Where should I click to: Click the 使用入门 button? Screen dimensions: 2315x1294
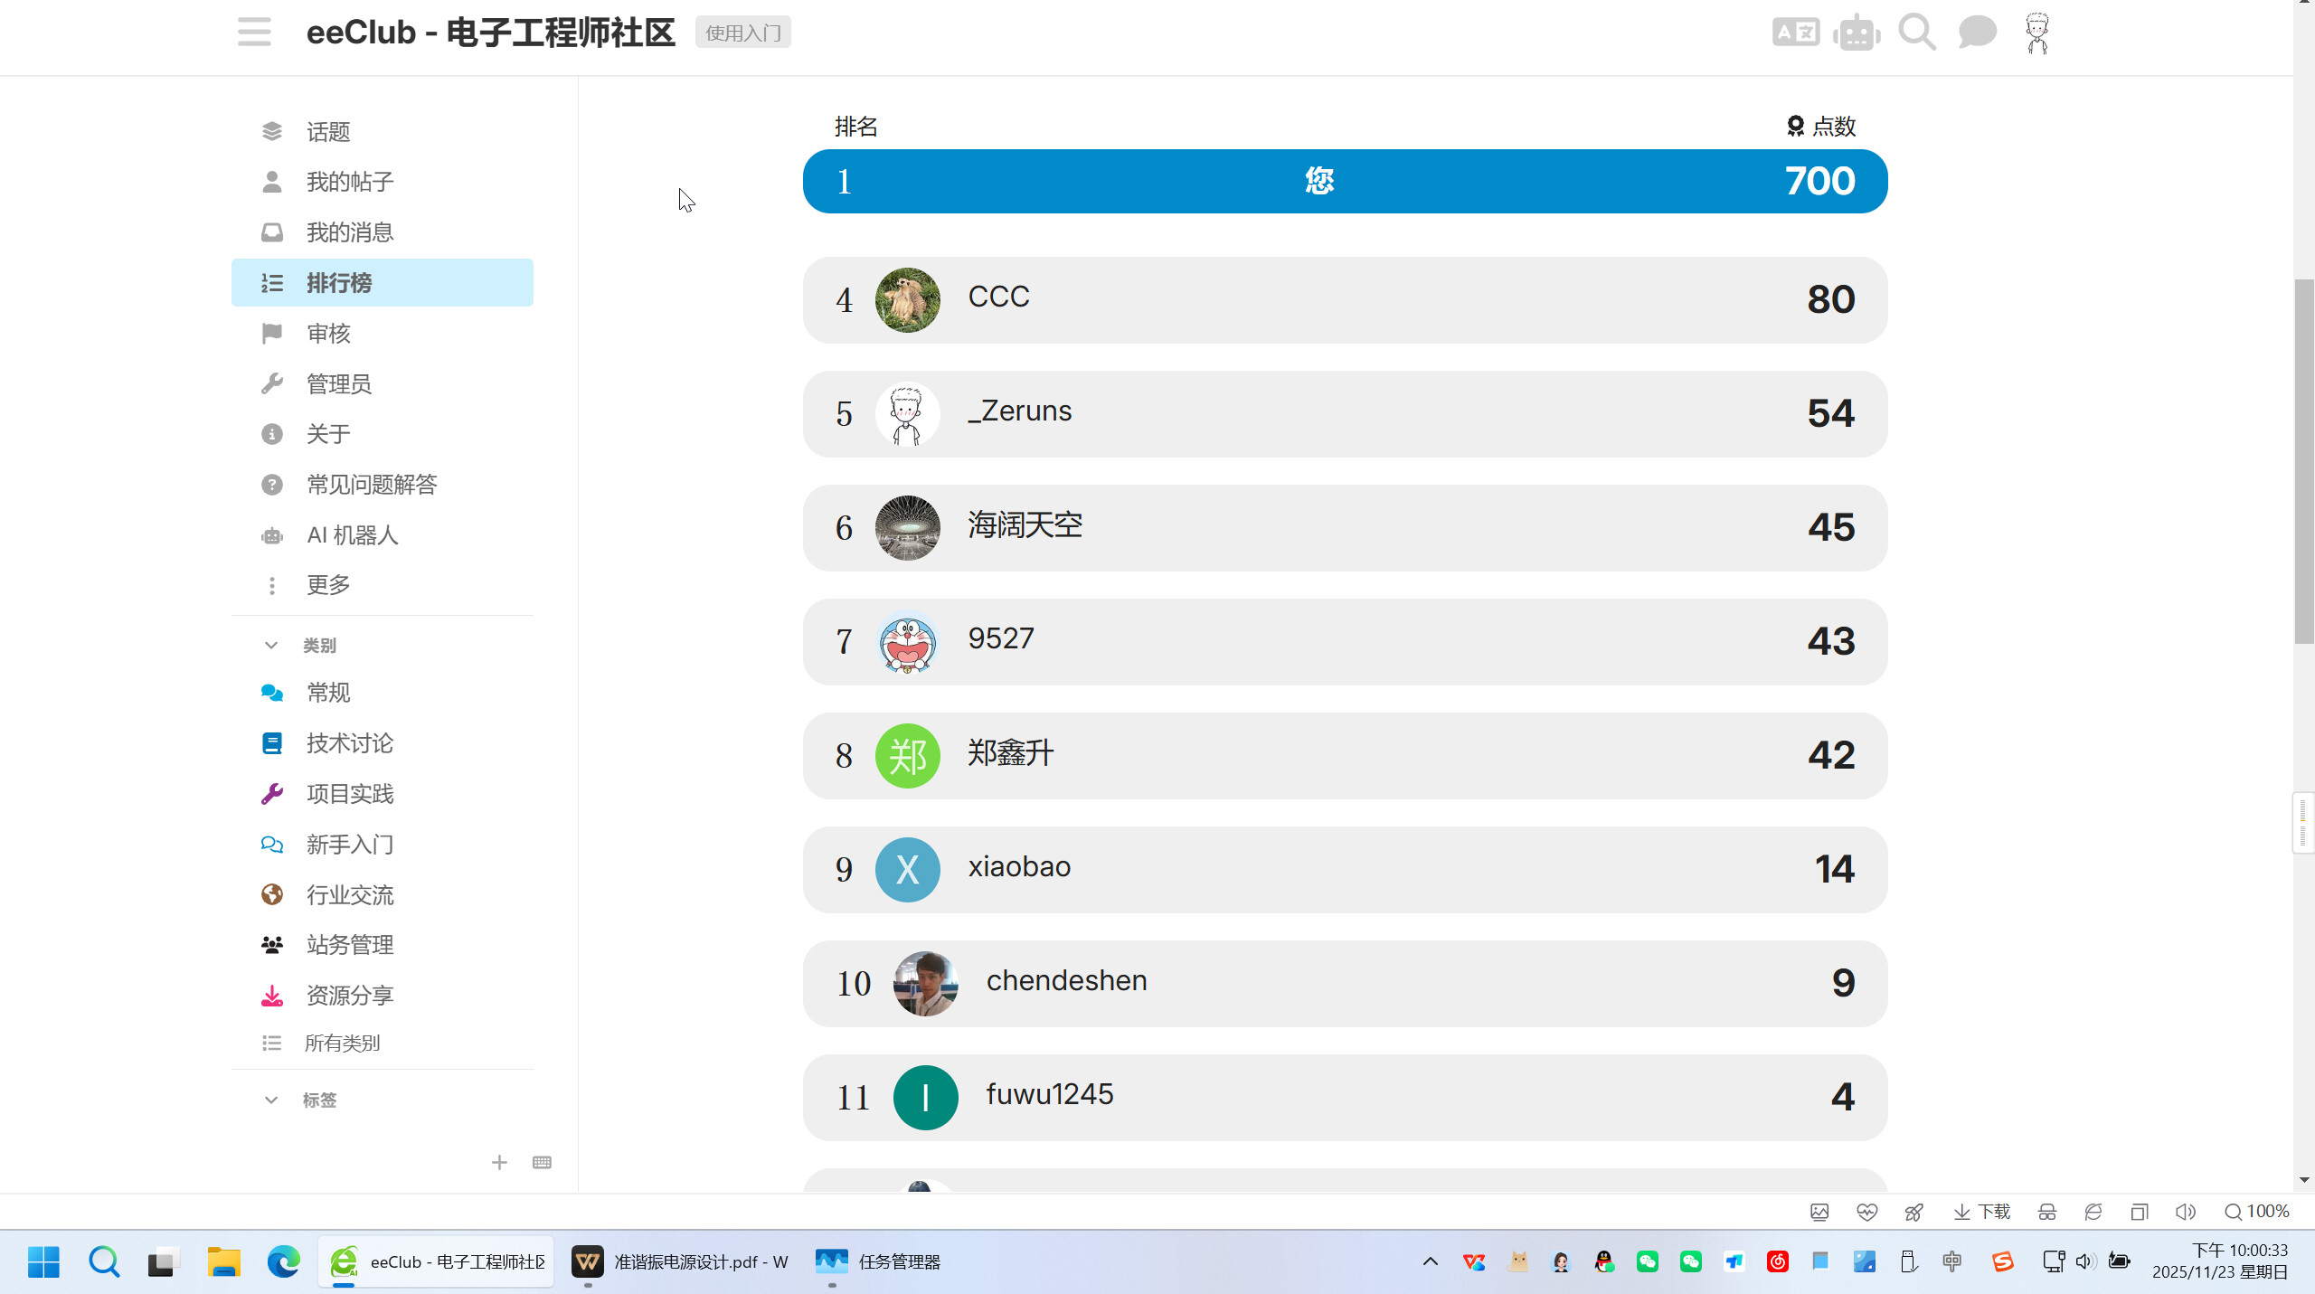coord(742,33)
